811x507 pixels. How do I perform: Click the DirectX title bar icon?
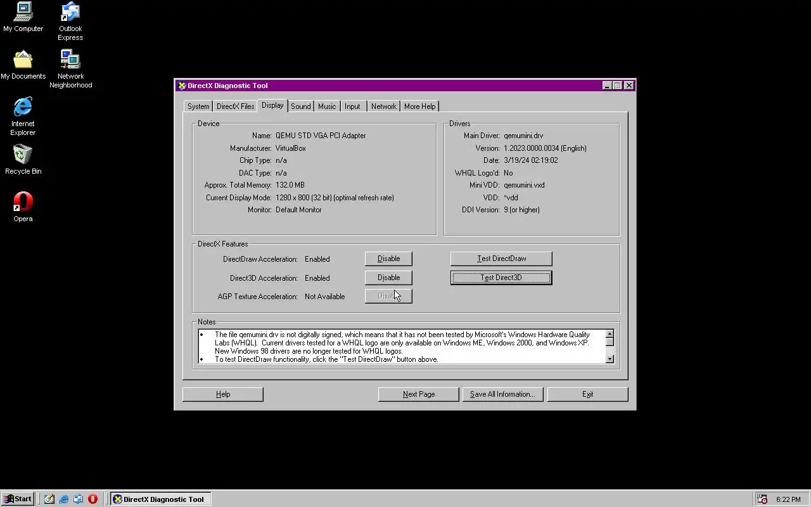pyautogui.click(x=182, y=86)
